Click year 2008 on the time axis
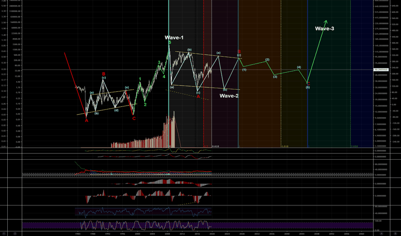Image resolution: width=401 pixels, height=236 pixels. pos(167,233)
